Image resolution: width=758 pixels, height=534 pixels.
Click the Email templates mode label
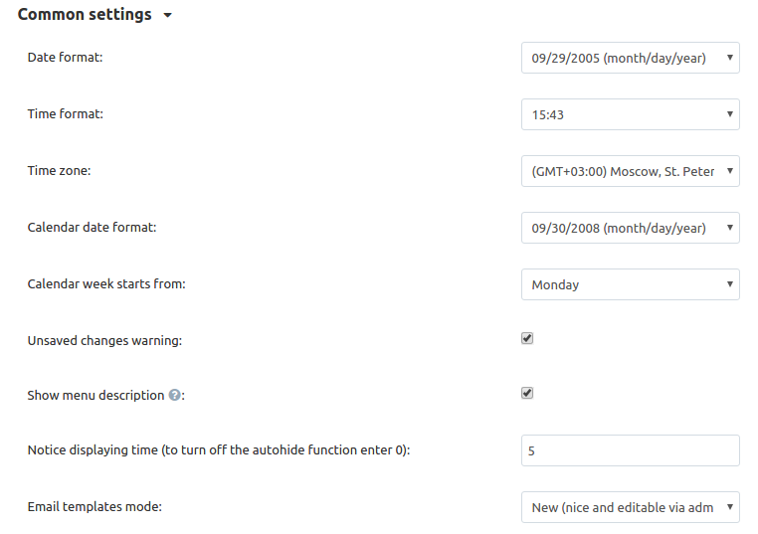pos(95,506)
